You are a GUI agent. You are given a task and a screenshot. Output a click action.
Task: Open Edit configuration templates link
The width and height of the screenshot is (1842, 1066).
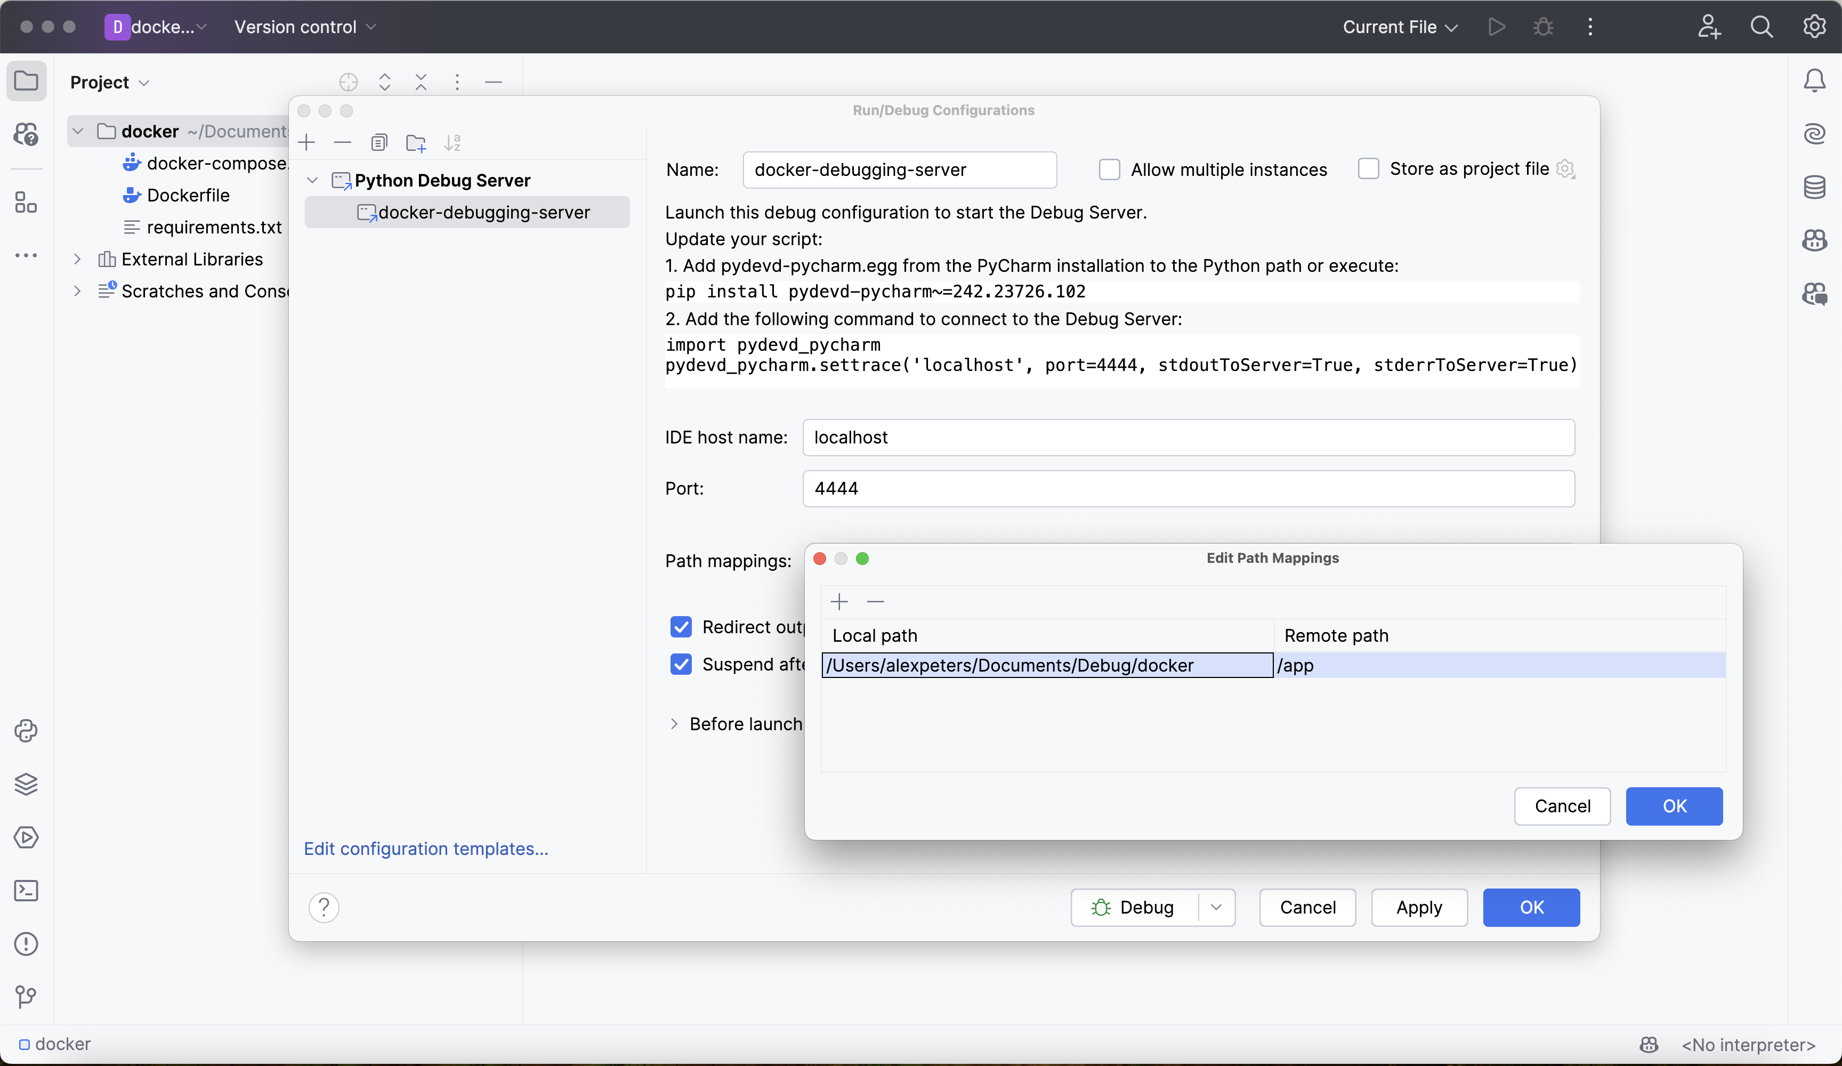(x=425, y=849)
